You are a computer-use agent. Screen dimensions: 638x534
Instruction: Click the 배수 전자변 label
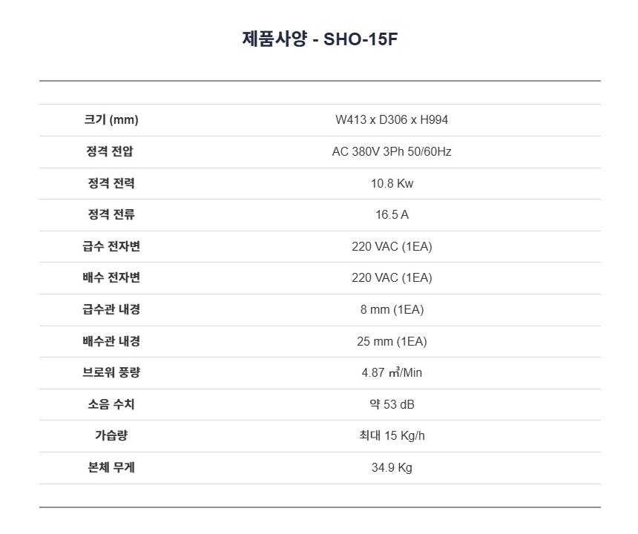point(111,278)
